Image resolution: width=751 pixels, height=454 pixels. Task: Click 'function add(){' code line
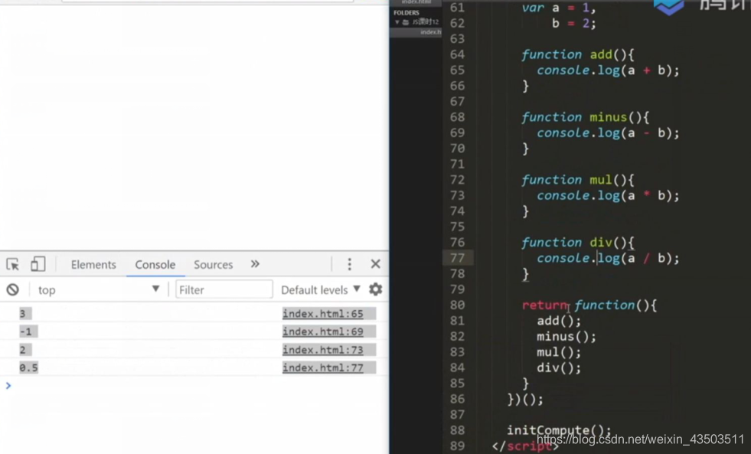point(578,54)
